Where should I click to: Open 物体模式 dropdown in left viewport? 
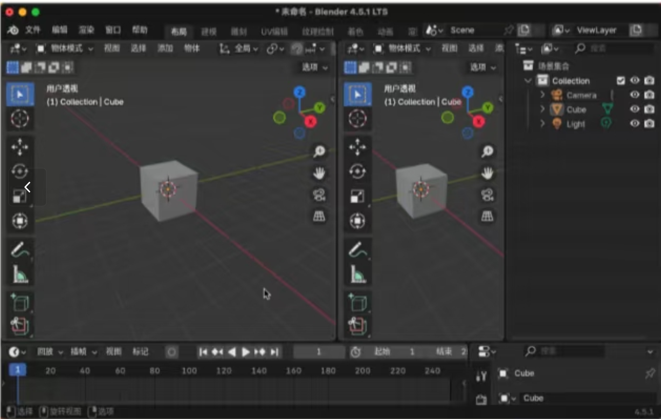coord(65,49)
